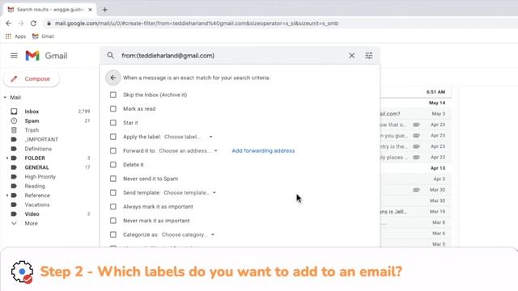Open the Gmail main menu hamburger icon
This screenshot has width=518, height=291.
(x=14, y=56)
